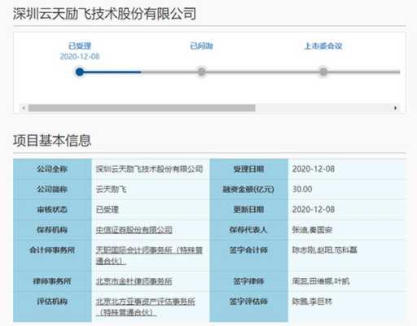The height and width of the screenshot is (326, 417).
Task: Click the right scroll arrow of the timeline
Action: 395,108
